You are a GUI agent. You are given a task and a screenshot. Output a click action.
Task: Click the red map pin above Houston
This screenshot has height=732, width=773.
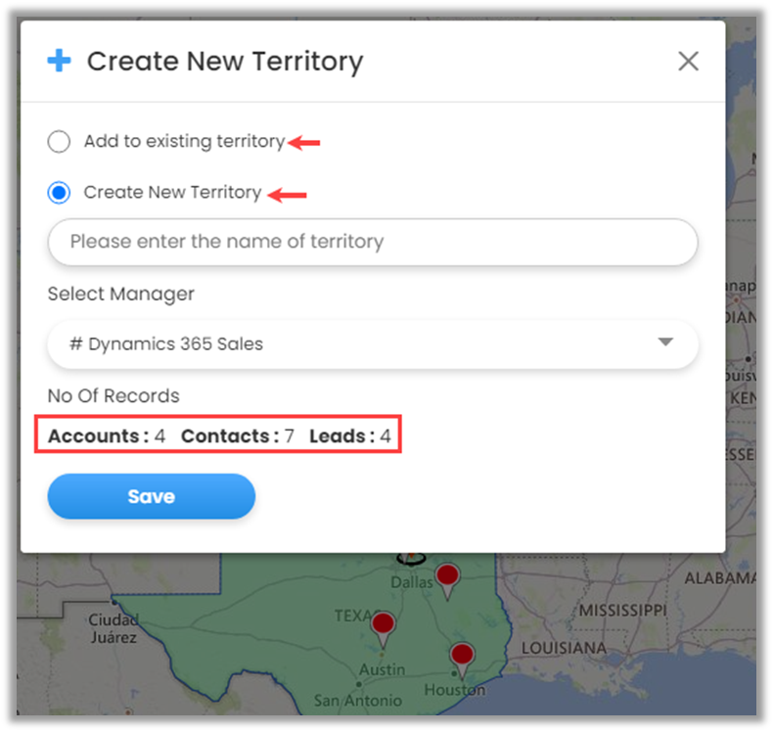click(x=461, y=657)
